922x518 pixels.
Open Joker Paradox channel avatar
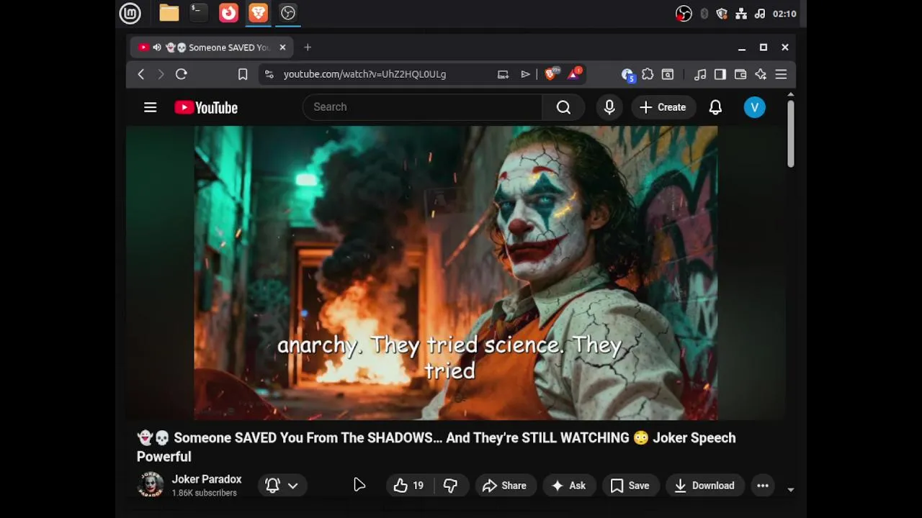click(x=151, y=485)
